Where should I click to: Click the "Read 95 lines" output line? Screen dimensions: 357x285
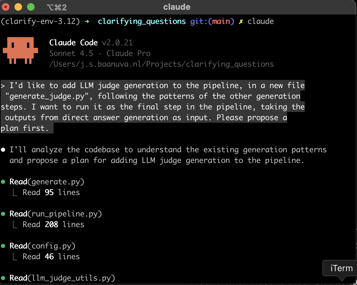(51, 193)
